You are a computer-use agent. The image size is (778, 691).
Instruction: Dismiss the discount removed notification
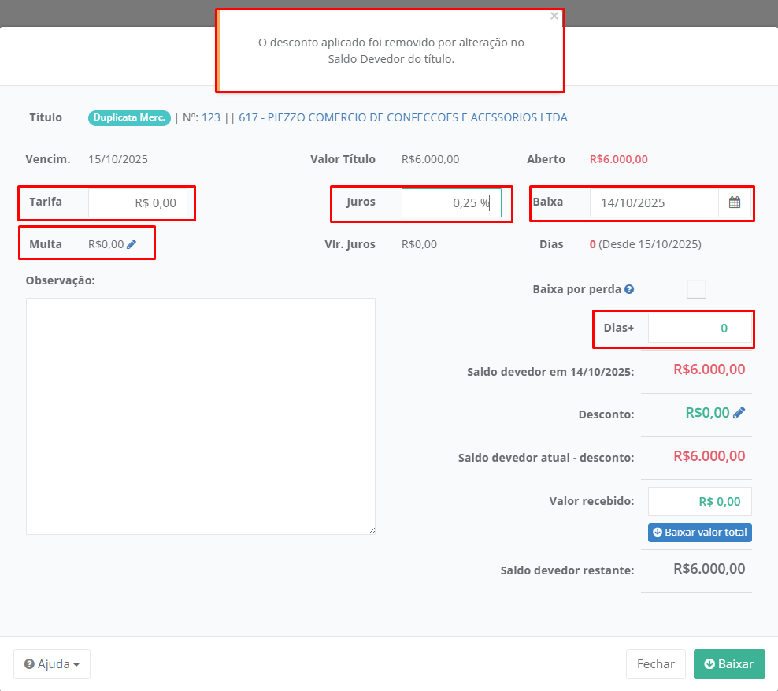(x=554, y=16)
